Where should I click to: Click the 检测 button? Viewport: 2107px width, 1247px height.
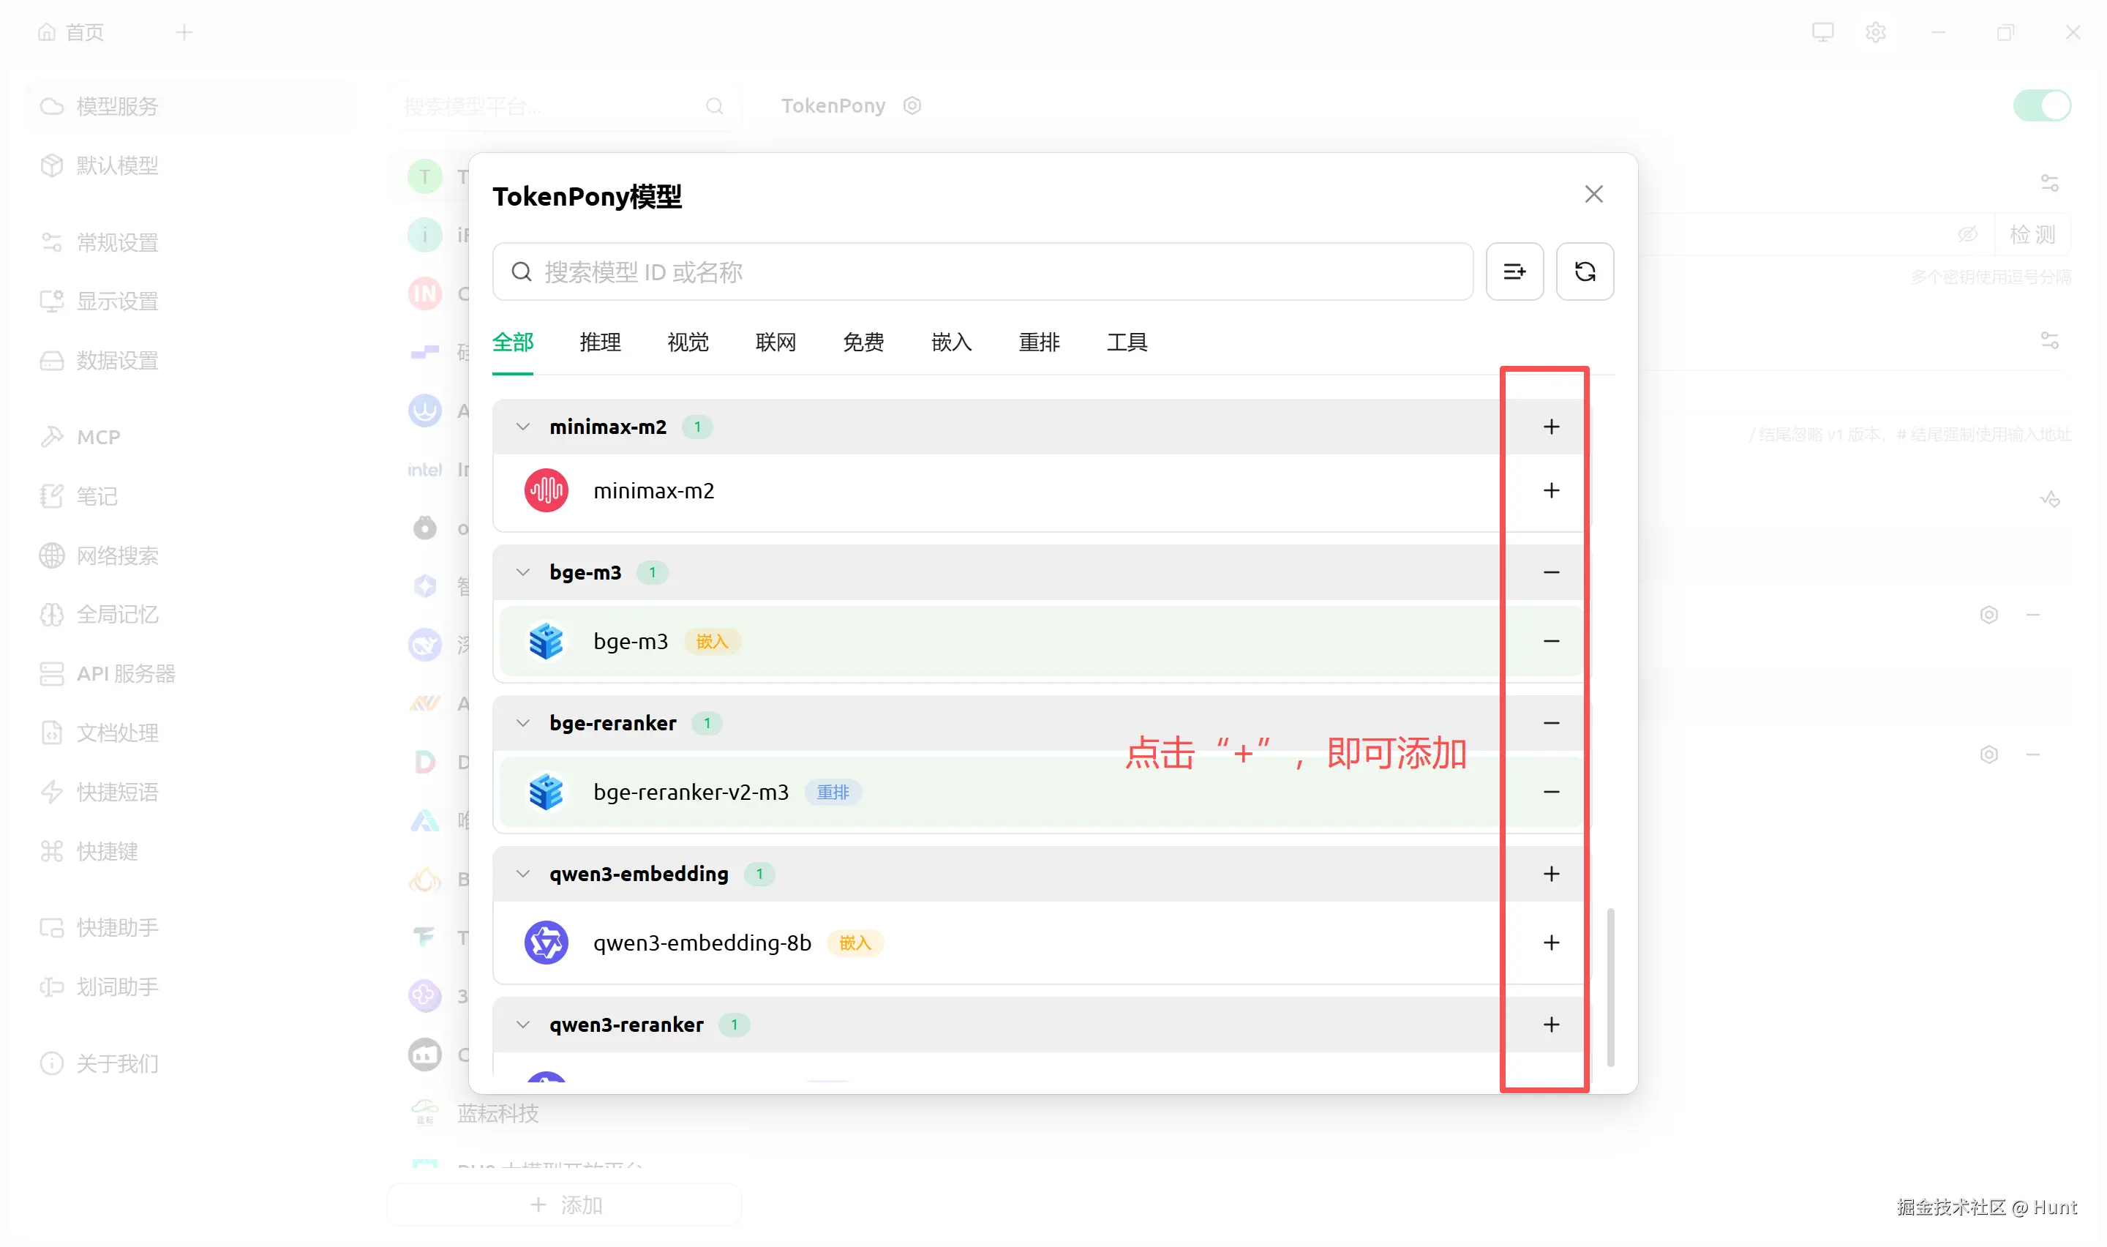(x=2032, y=234)
